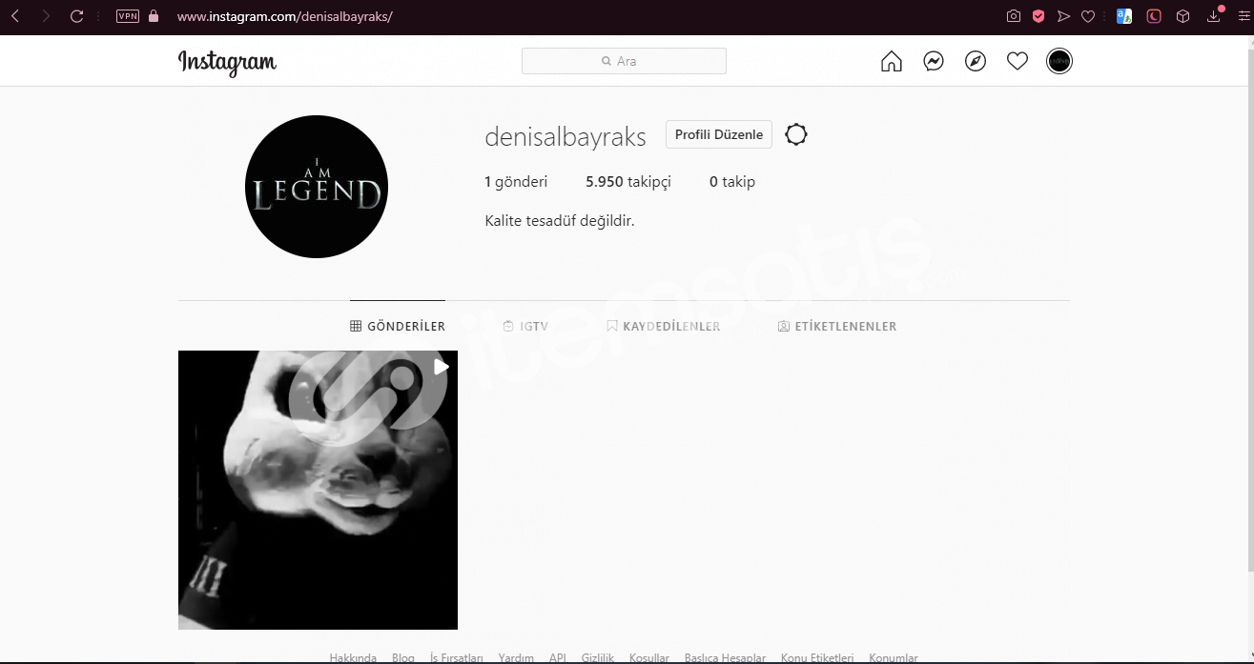
Task: Click the Profili Düzenle button
Action: click(x=719, y=134)
